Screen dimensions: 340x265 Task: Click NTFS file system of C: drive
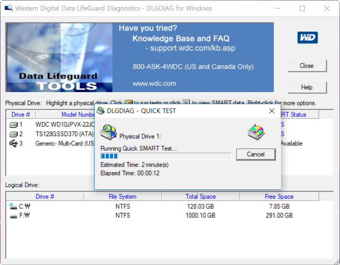[x=123, y=206]
